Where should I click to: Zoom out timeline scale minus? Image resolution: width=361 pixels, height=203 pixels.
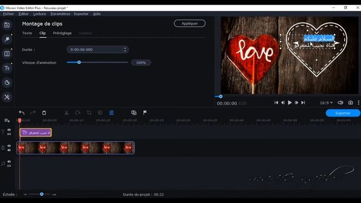click(25, 195)
